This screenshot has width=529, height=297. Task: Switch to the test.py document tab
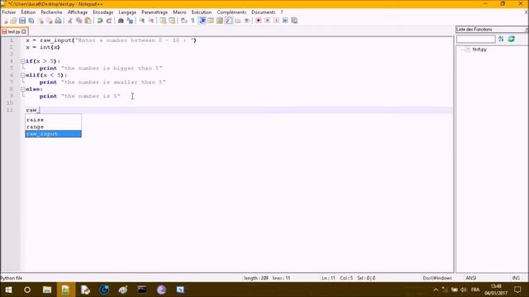(14, 31)
